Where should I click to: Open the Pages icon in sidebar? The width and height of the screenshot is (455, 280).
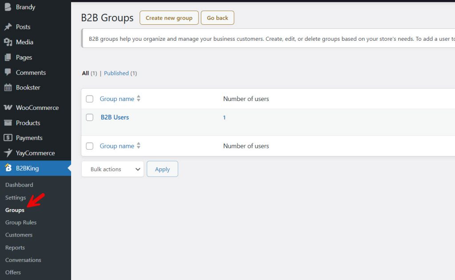(8, 57)
